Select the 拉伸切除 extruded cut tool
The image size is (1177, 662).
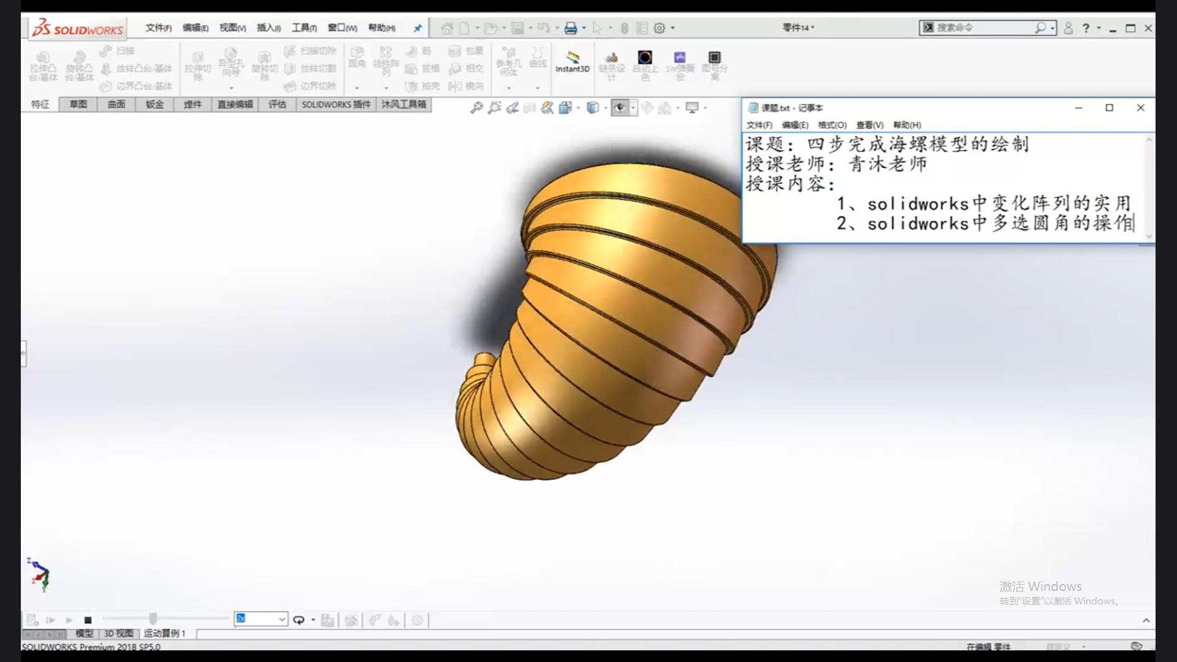pos(198,66)
